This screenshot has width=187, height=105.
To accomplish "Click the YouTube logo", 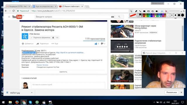I will tap(17, 17).
